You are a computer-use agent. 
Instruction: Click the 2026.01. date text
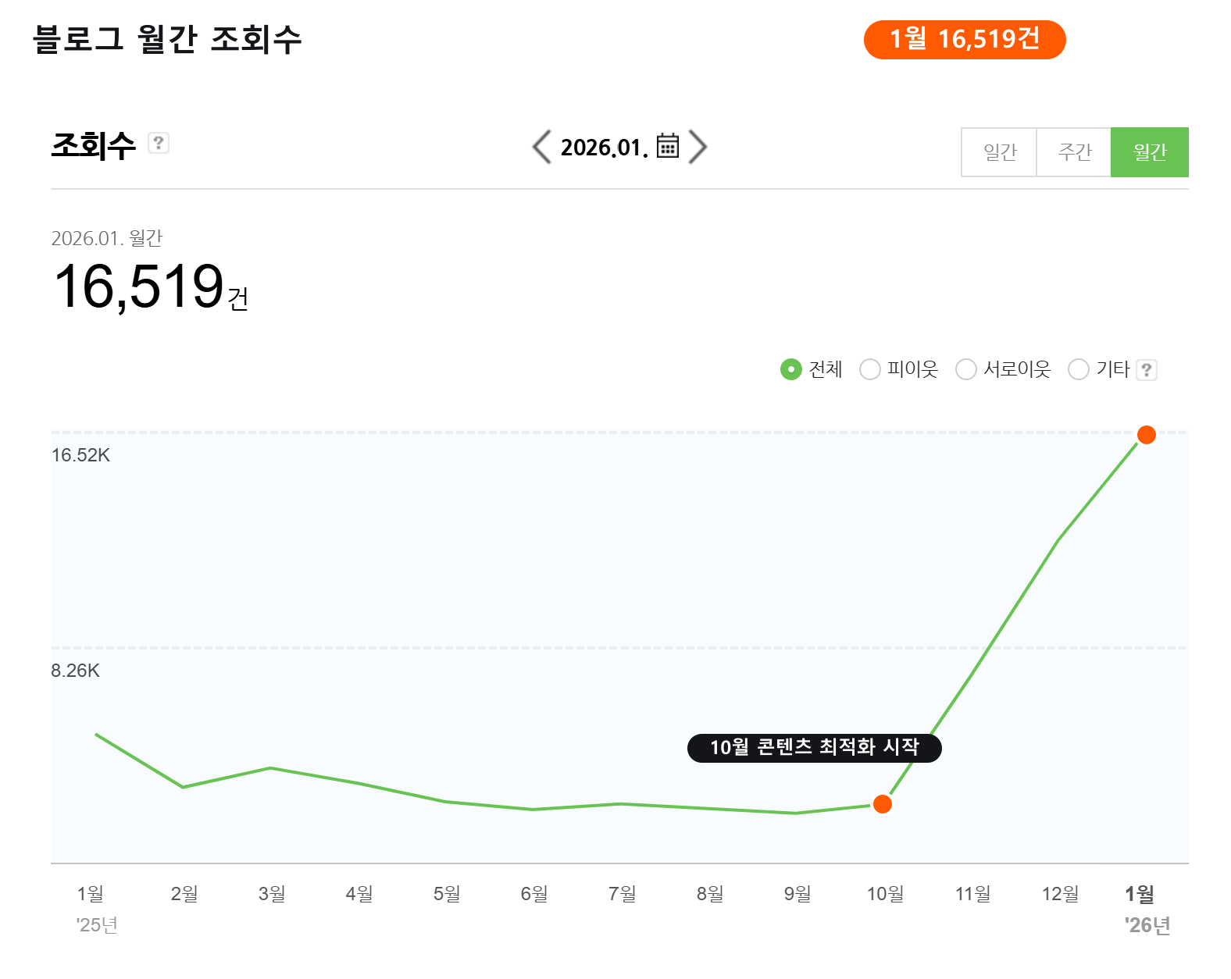pos(605,147)
